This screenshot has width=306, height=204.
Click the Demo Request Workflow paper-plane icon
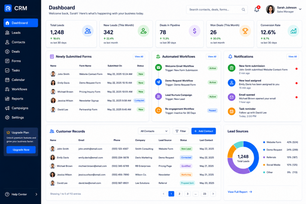[158, 82]
